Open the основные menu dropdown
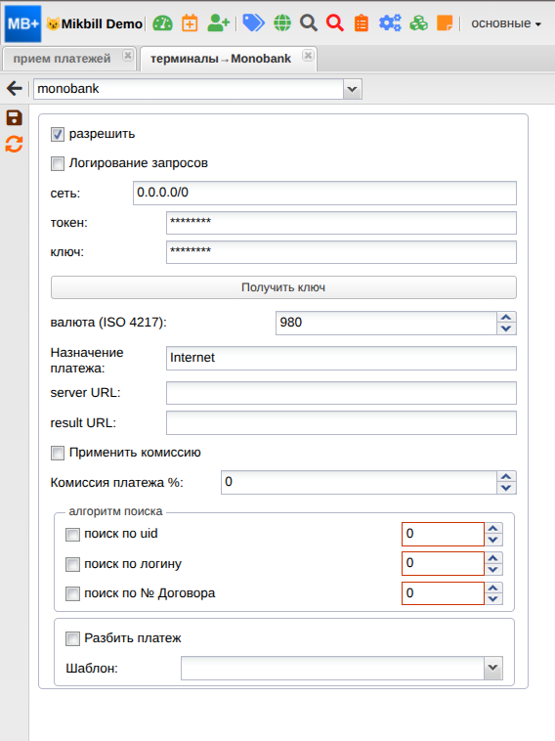This screenshot has height=741, width=555. point(506,23)
